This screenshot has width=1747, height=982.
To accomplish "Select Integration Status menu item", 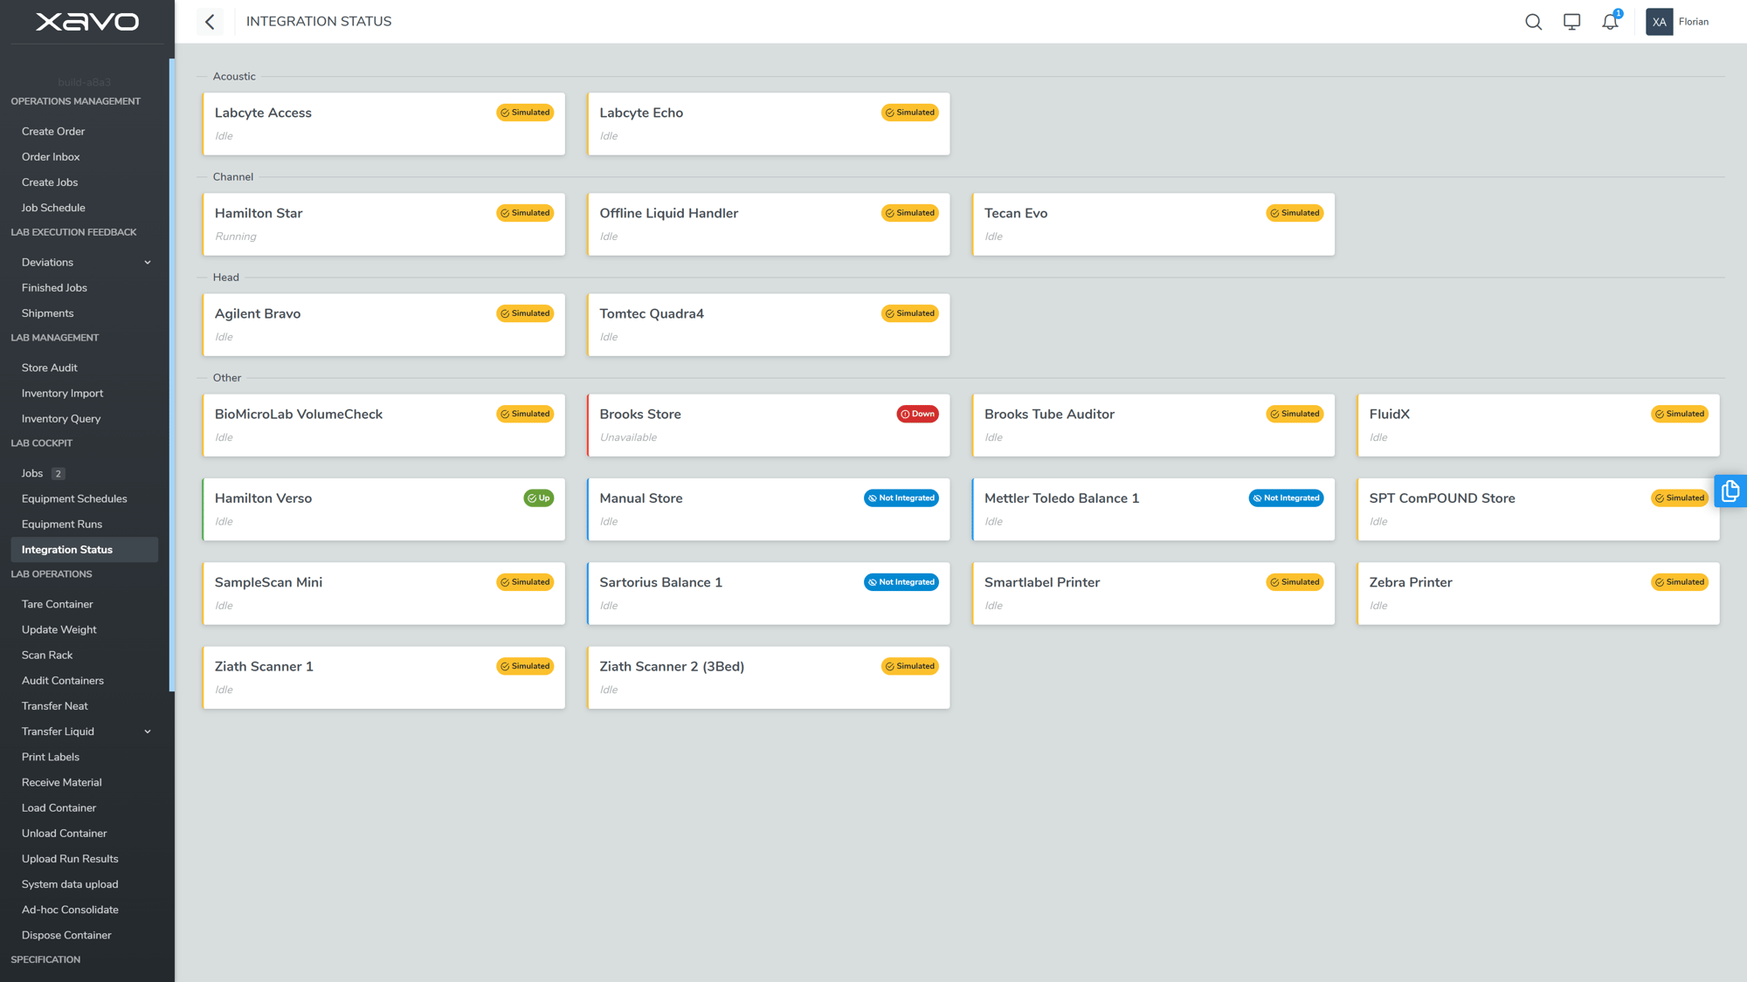I will [x=84, y=550].
